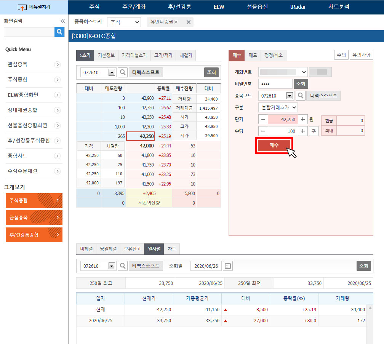
Task: Open the 차트분석 top menu
Action: [338, 7]
